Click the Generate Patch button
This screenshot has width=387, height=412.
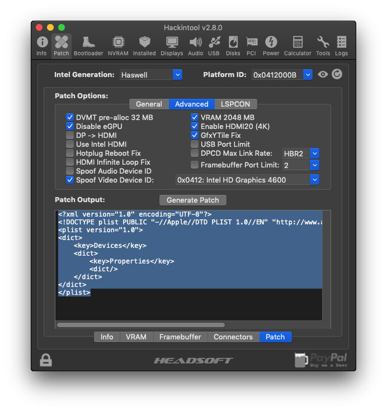(x=193, y=200)
